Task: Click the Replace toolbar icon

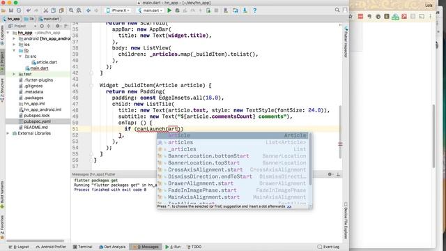Action: [79, 10]
